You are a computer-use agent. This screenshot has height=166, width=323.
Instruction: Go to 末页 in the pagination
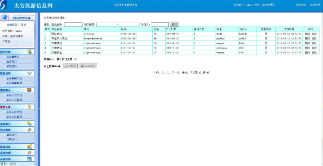(x=185, y=73)
